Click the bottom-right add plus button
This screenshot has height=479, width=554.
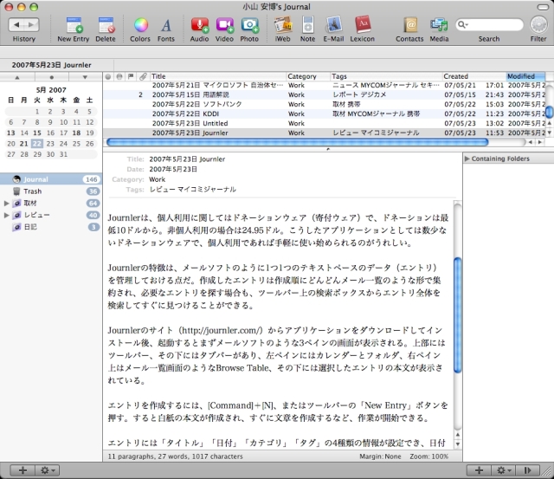click(479, 470)
